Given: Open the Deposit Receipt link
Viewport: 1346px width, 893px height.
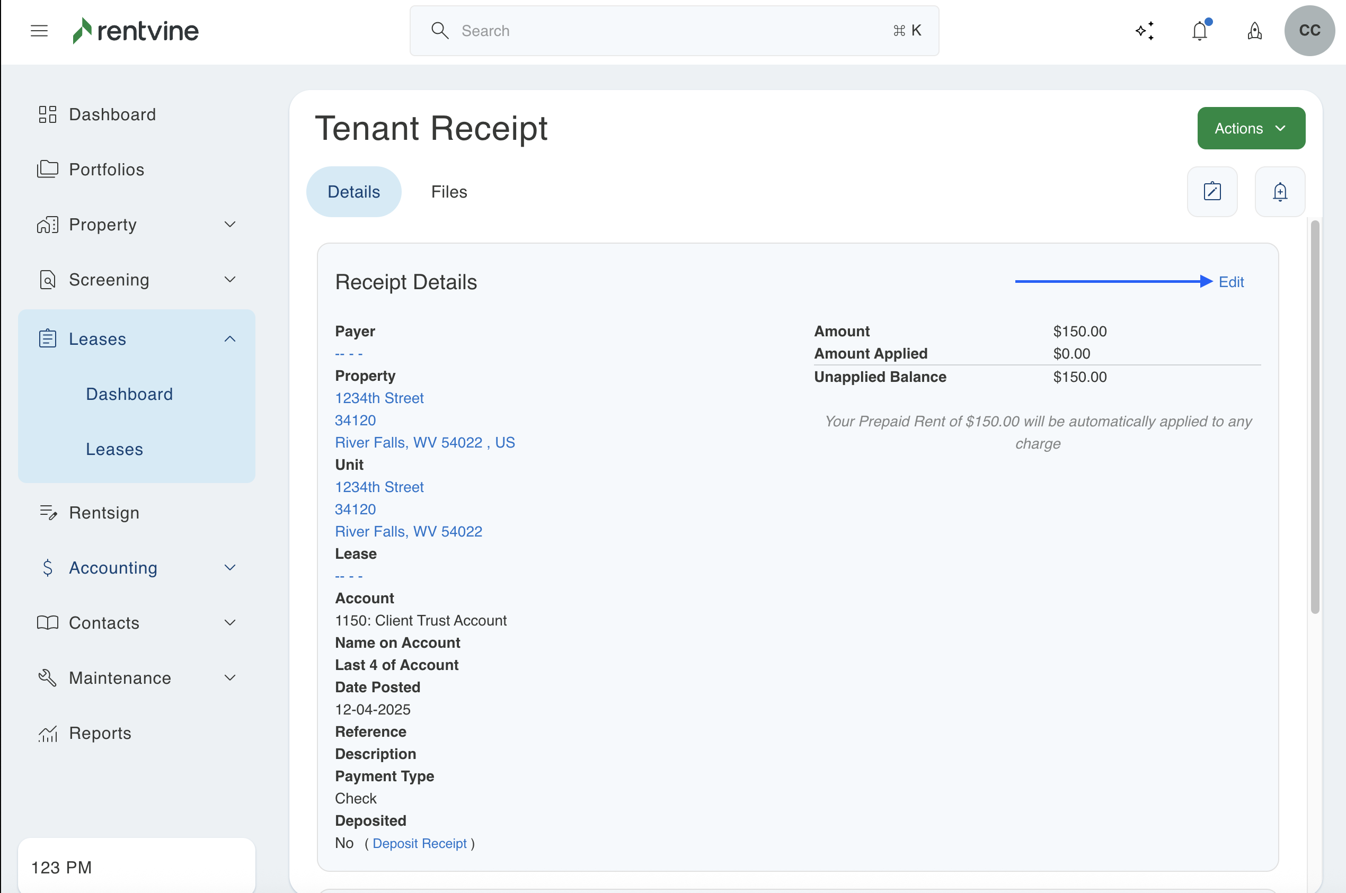Looking at the screenshot, I should 419,843.
